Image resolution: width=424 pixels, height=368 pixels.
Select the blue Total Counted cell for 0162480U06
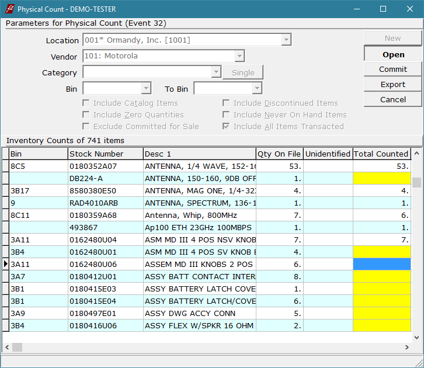point(381,264)
